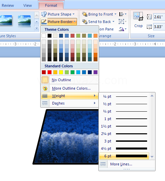This screenshot has width=165, height=181.
Task: Open the Picture Border dropdown arrow
Action: [75, 22]
